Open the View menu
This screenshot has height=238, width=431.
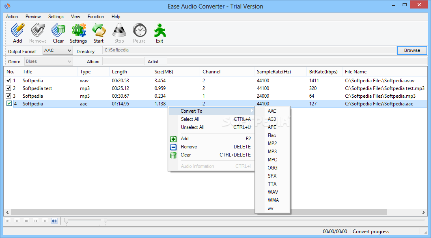(x=75, y=17)
